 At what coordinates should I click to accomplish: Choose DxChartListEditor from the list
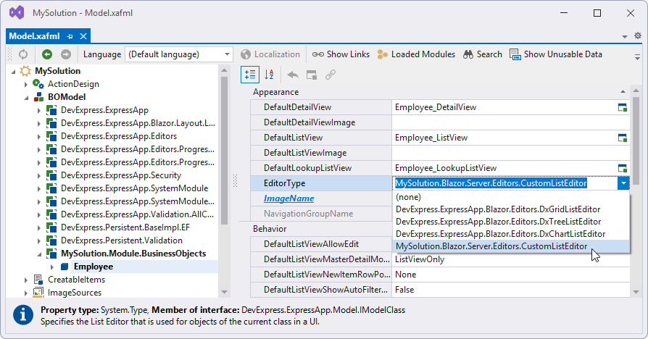[x=511, y=234]
